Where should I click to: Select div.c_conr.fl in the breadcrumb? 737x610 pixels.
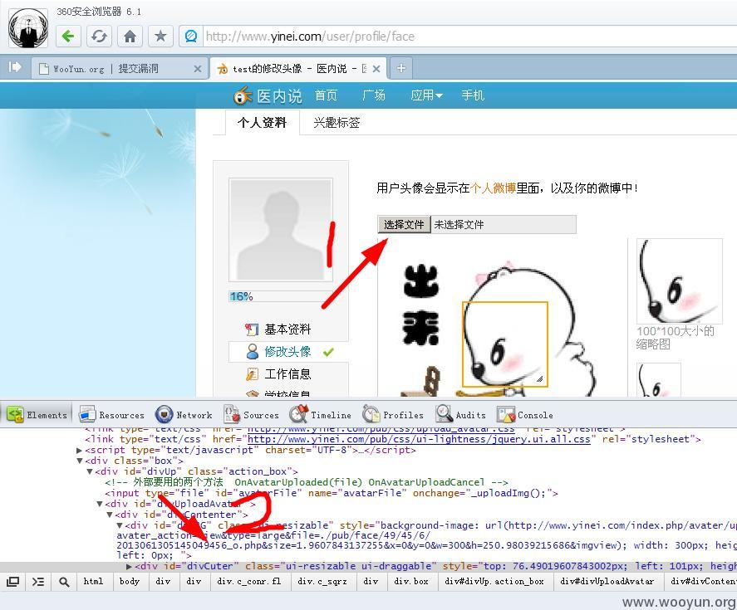coord(249,581)
